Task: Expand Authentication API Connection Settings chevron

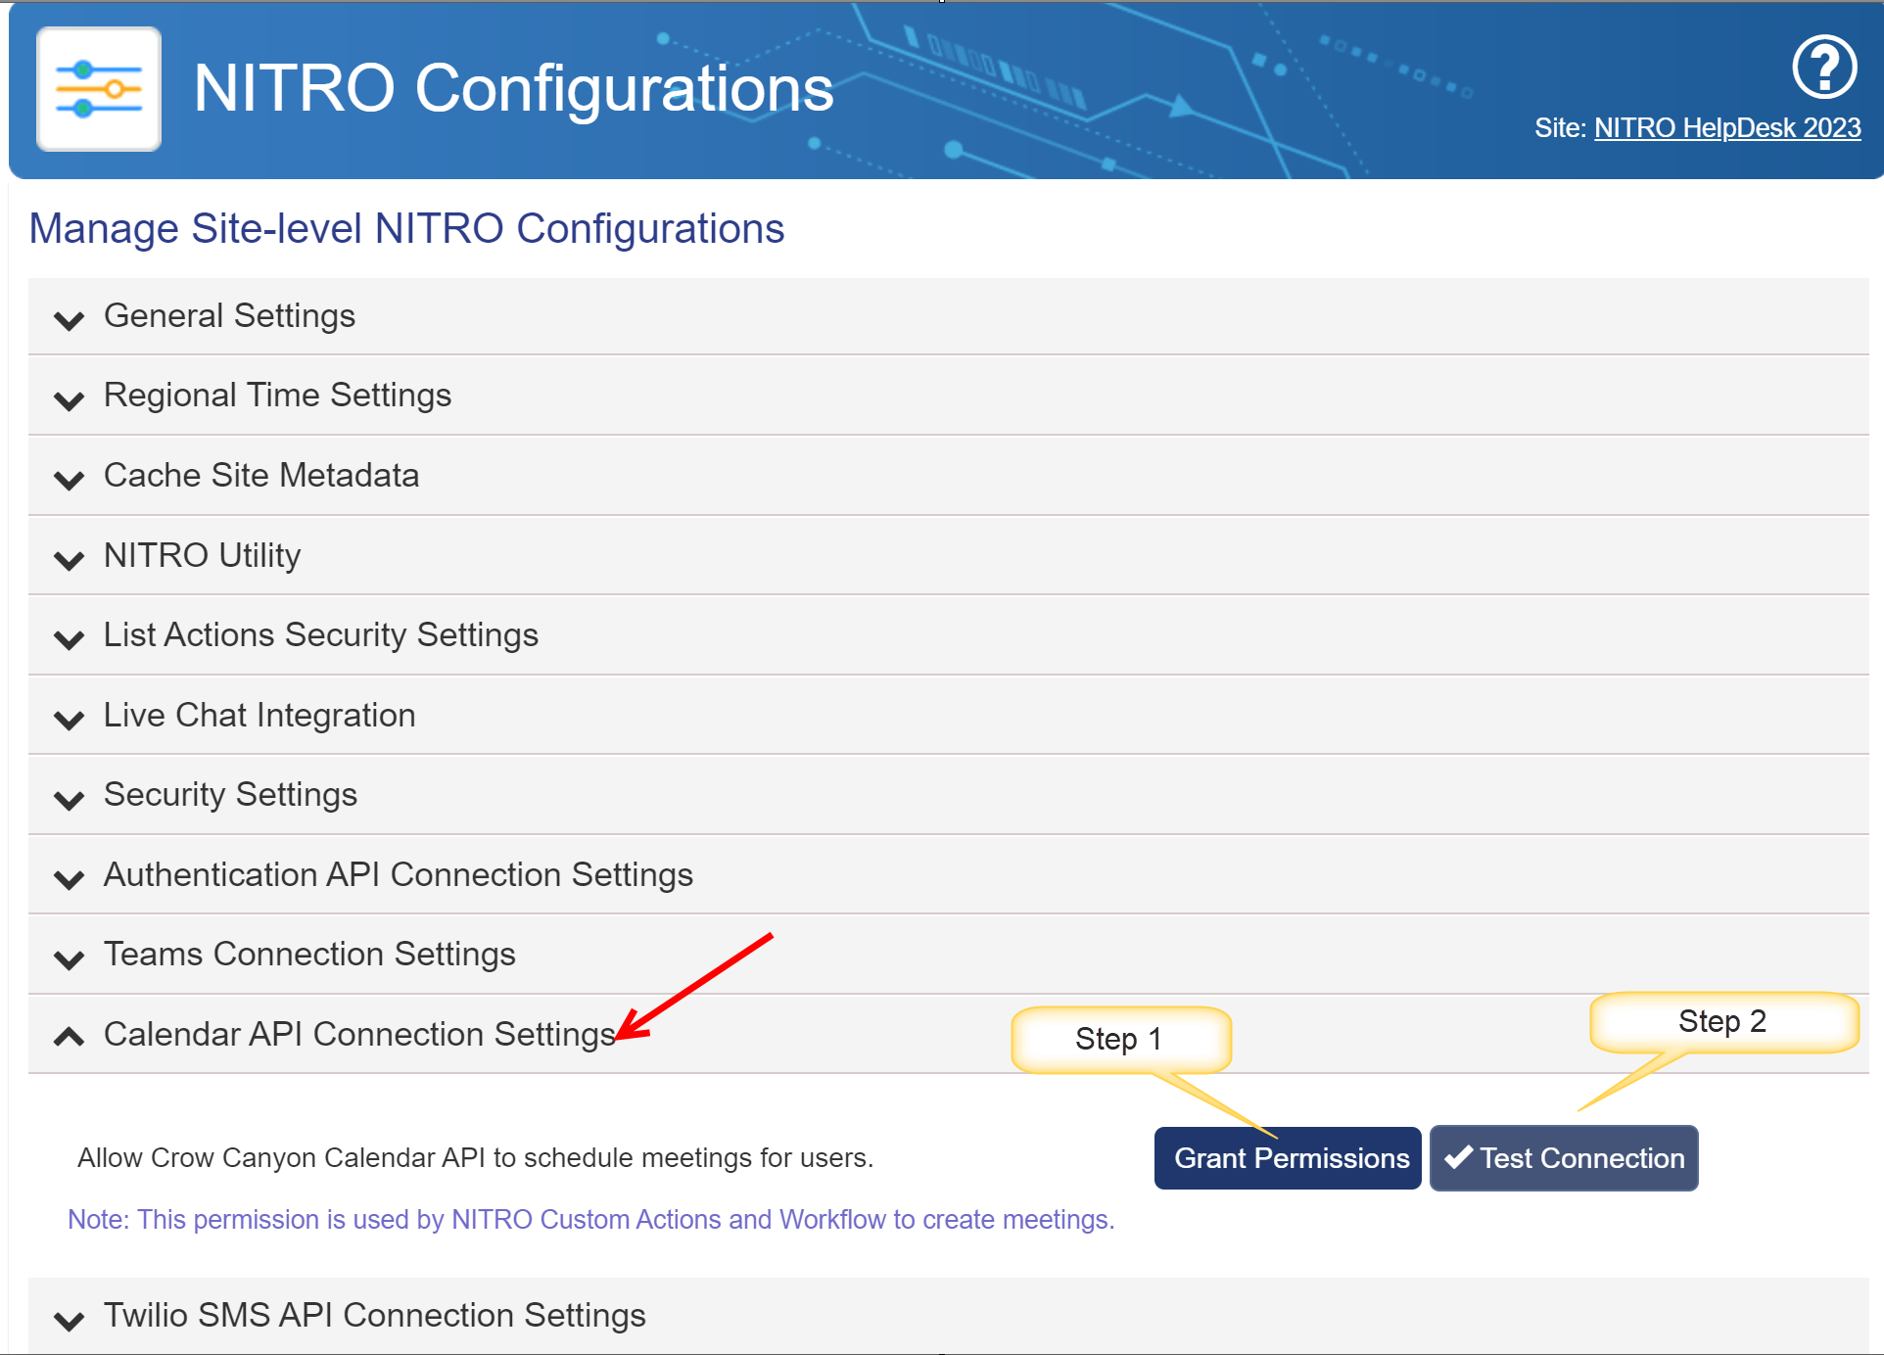Action: click(69, 879)
